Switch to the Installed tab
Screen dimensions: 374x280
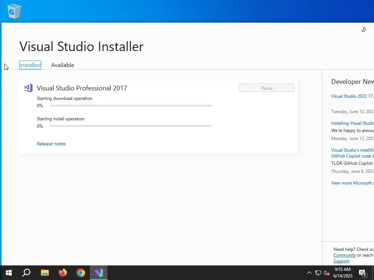[30, 65]
